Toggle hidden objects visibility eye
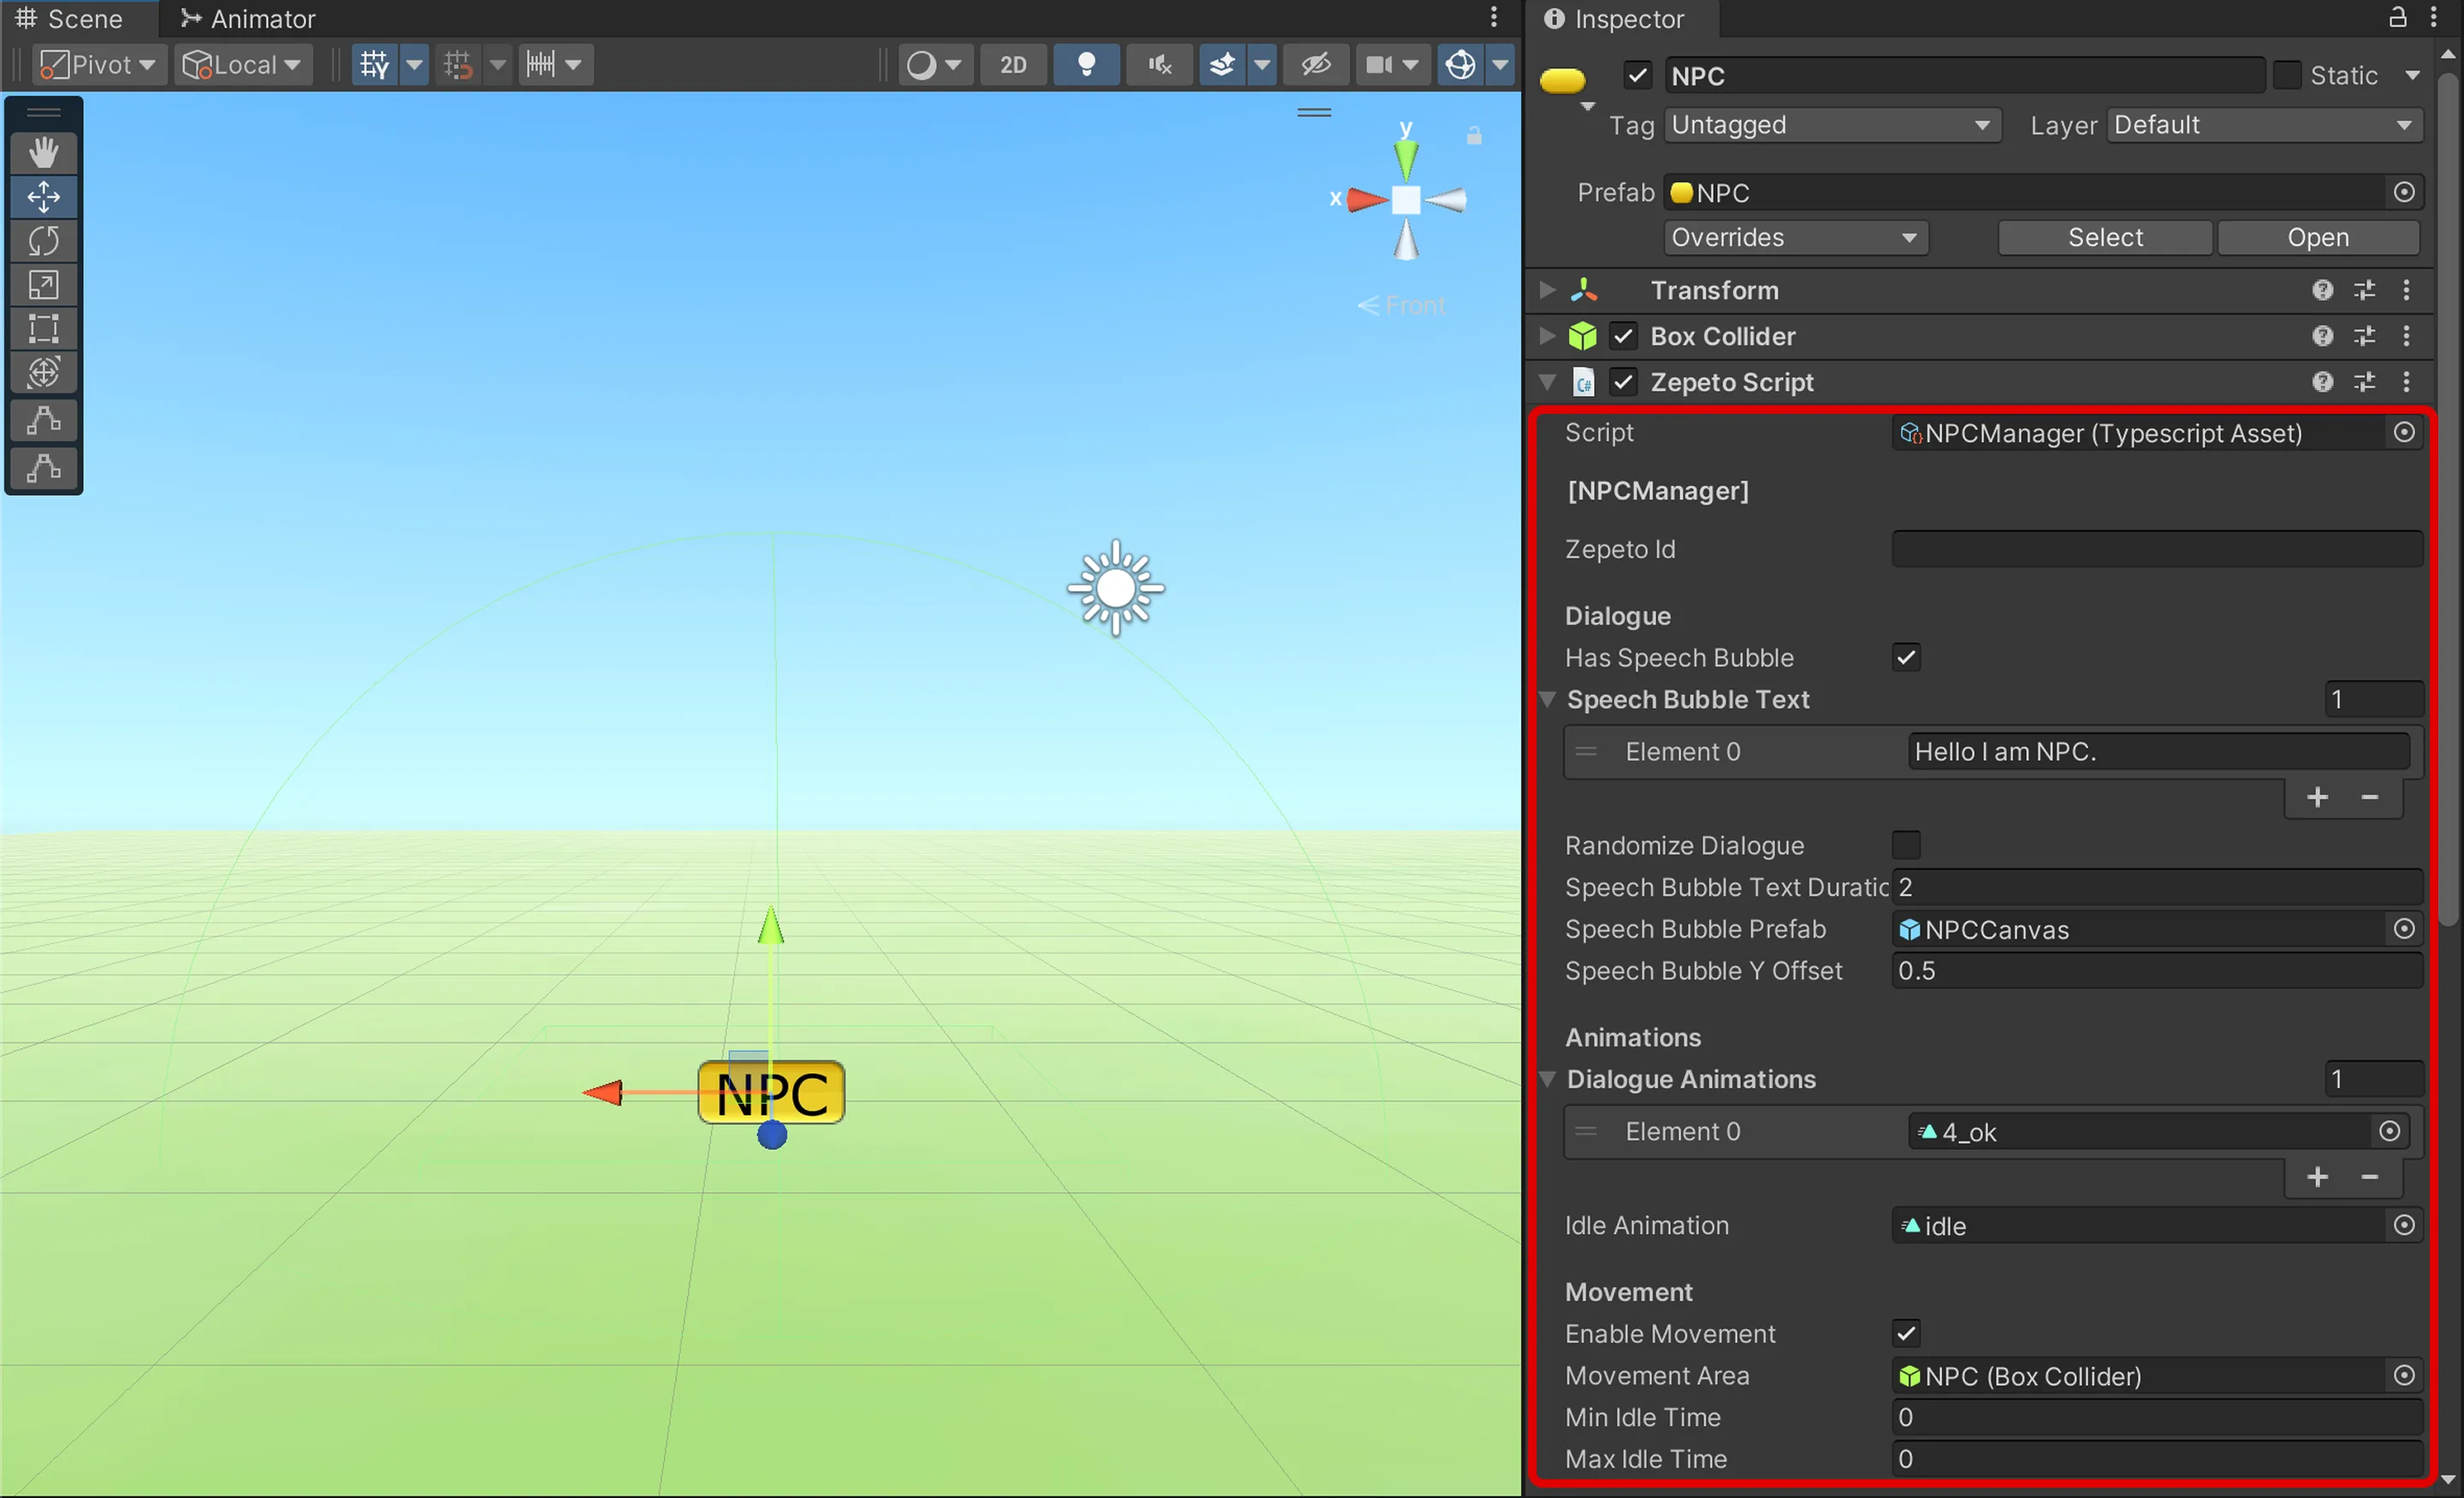Viewport: 2464px width, 1498px height. tap(1315, 65)
